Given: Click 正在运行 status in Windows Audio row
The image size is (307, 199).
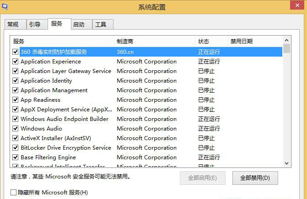Looking at the screenshot, I should (209, 129).
